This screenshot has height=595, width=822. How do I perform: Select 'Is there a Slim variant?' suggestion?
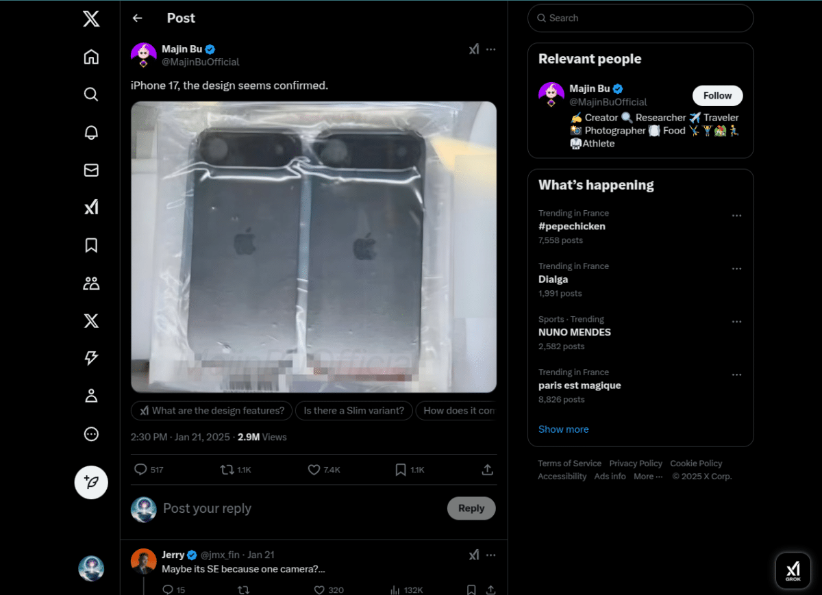pos(354,411)
